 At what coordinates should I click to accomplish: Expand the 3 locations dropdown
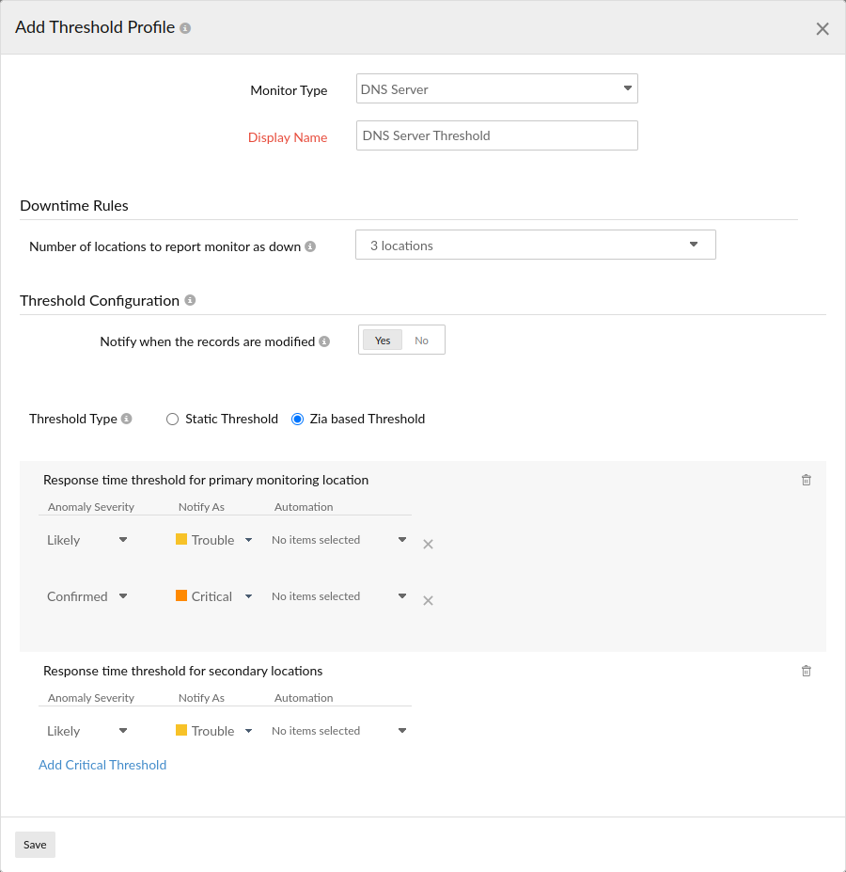pos(535,245)
